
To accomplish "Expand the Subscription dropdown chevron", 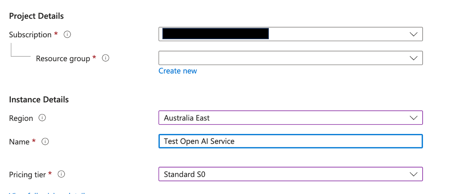I will point(413,34).
